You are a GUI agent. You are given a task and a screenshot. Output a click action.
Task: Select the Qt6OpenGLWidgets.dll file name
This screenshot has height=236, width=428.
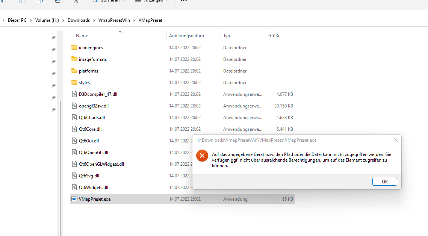pyautogui.click(x=101, y=164)
